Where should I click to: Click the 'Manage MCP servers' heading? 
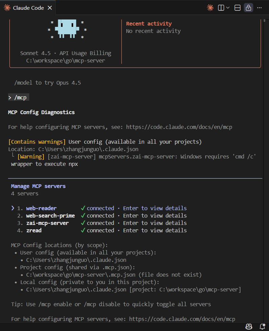38,186
